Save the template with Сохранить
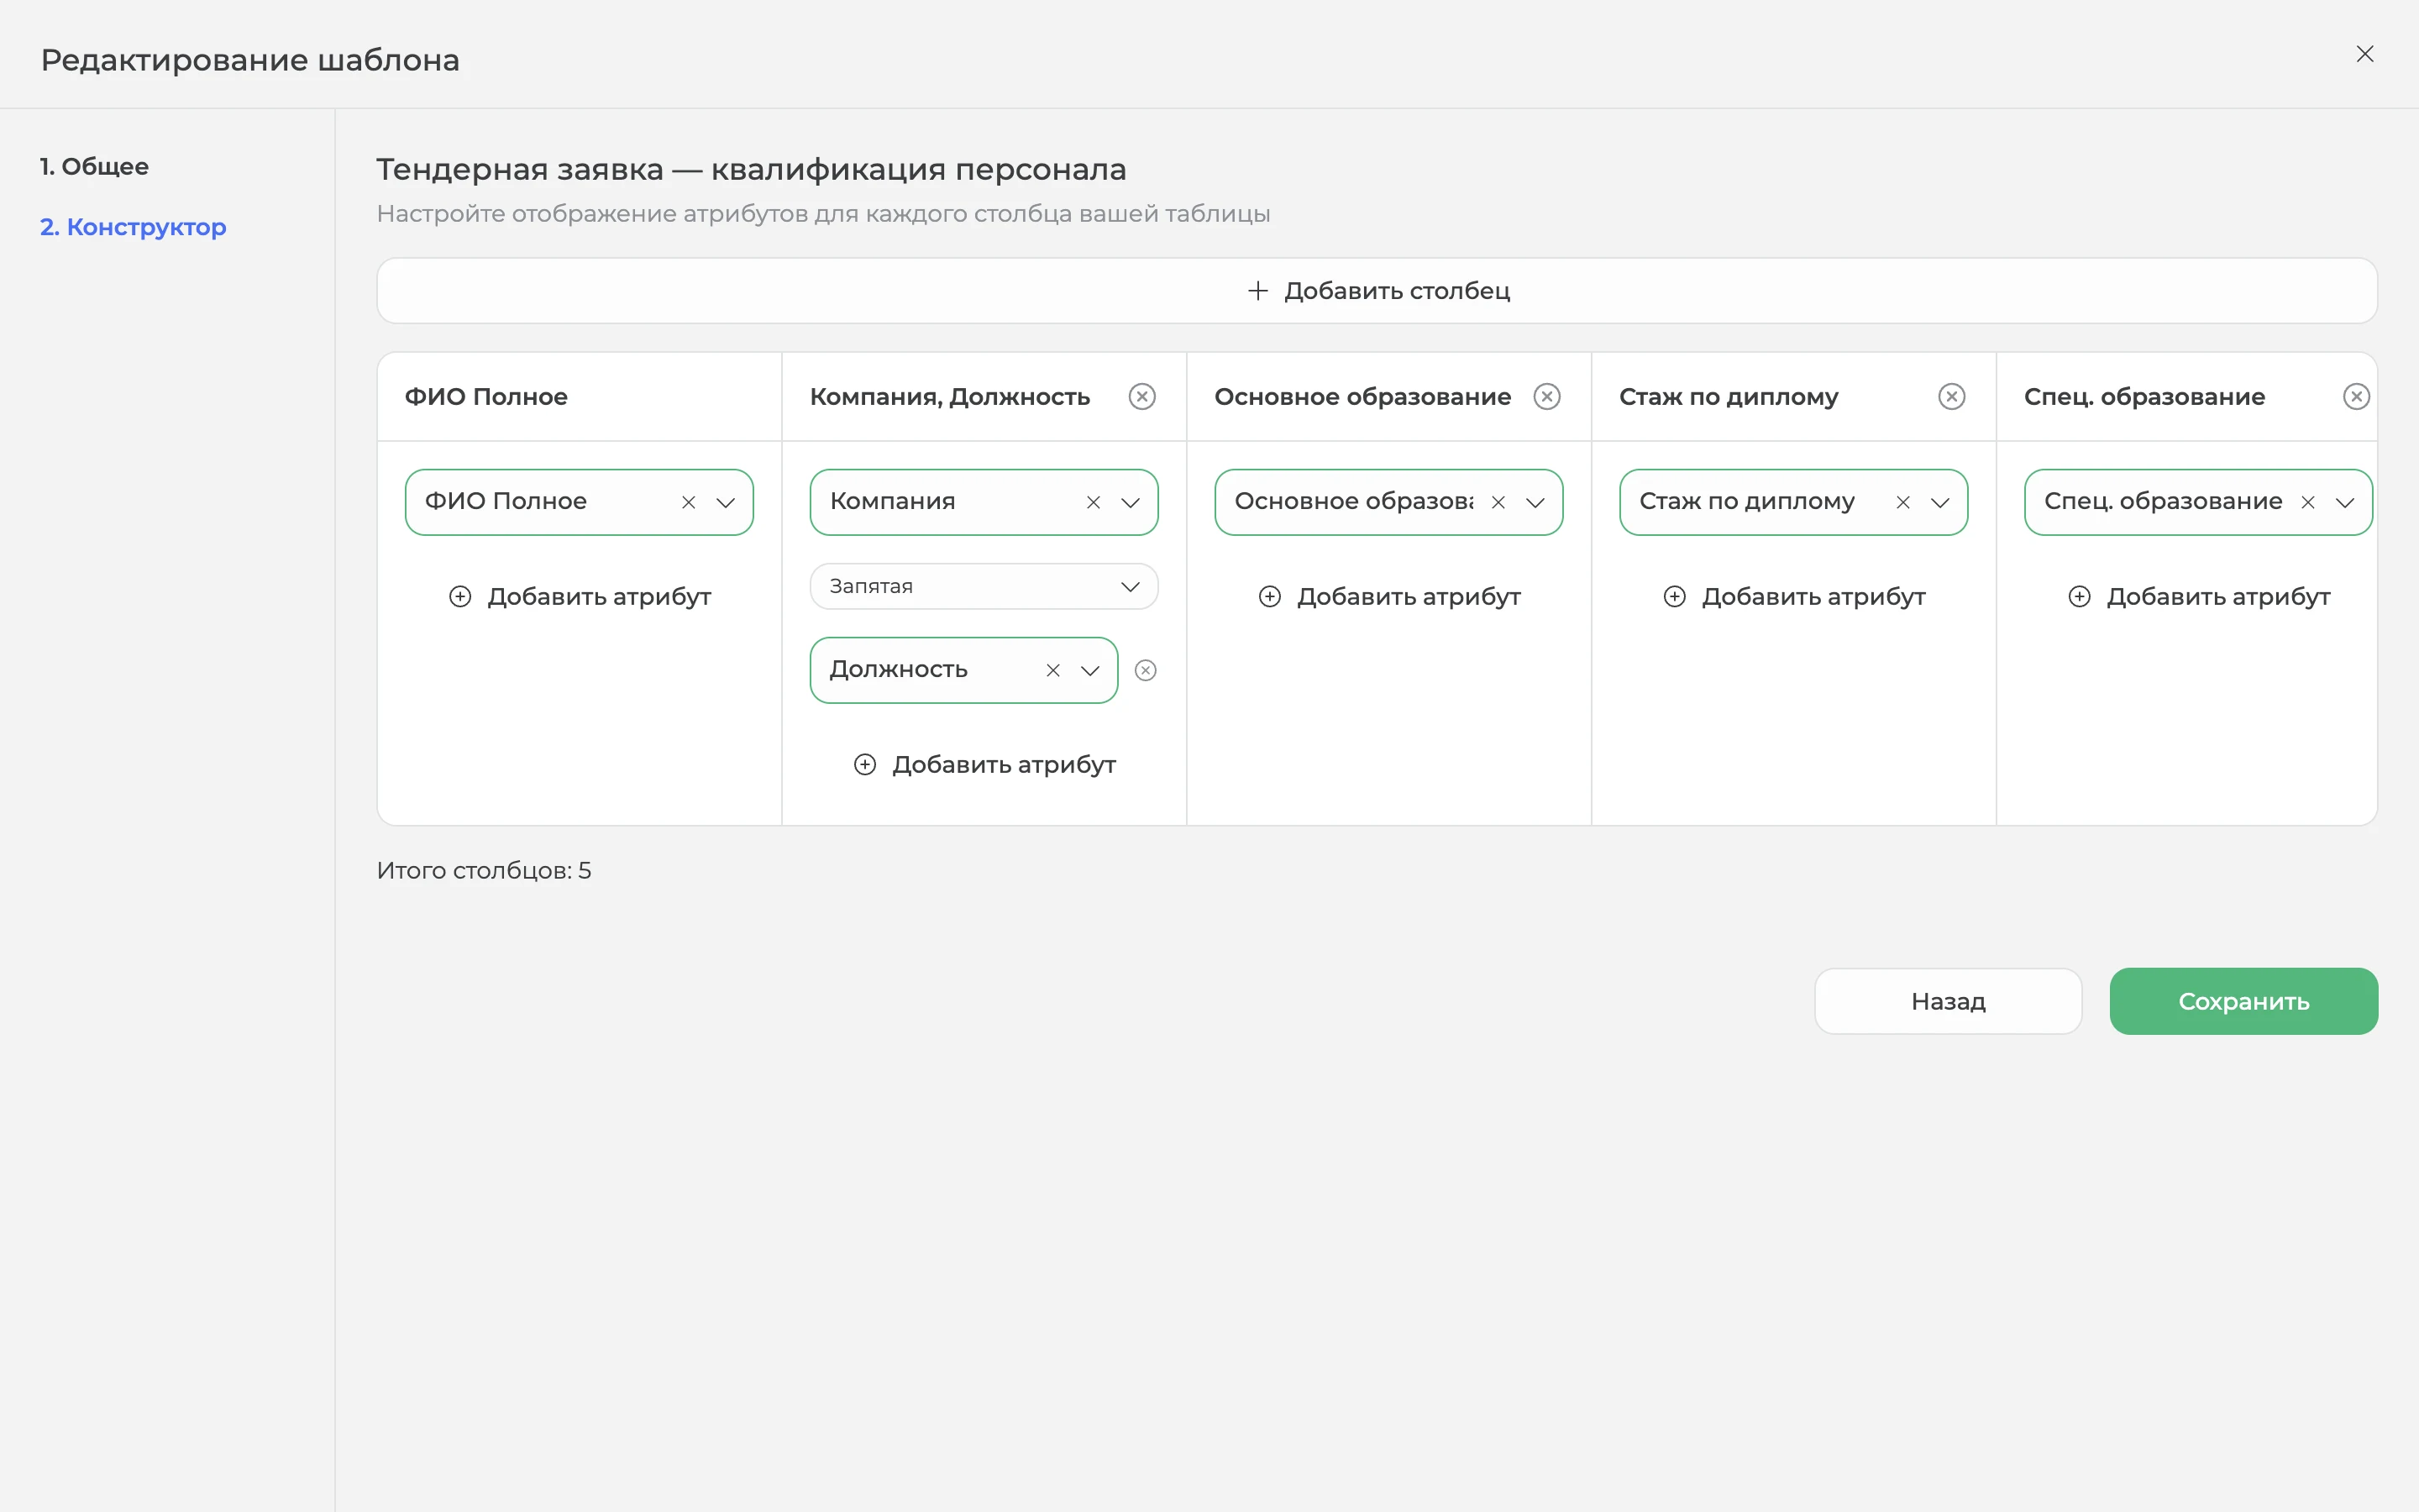Image resolution: width=2419 pixels, height=1512 pixels. pyautogui.click(x=2243, y=1001)
